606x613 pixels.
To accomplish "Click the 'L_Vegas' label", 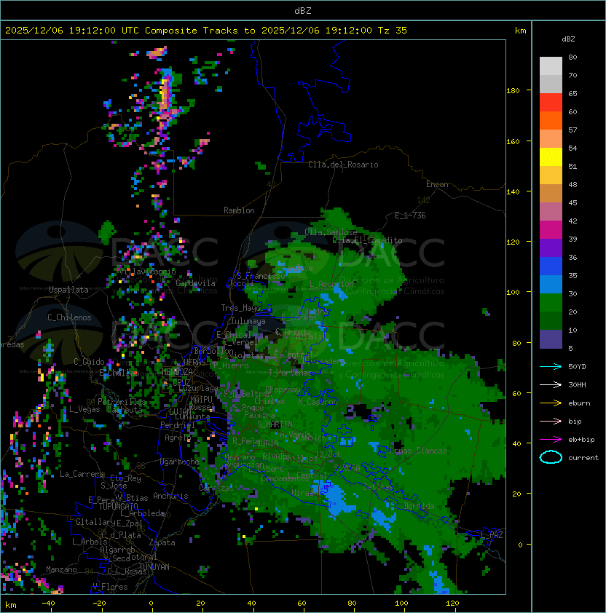I will 84,409.
